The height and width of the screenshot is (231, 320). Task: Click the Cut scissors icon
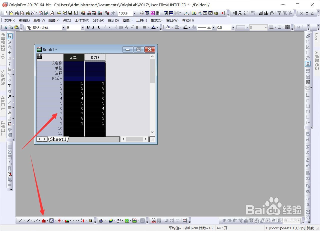pyautogui.click(x=5, y=27)
